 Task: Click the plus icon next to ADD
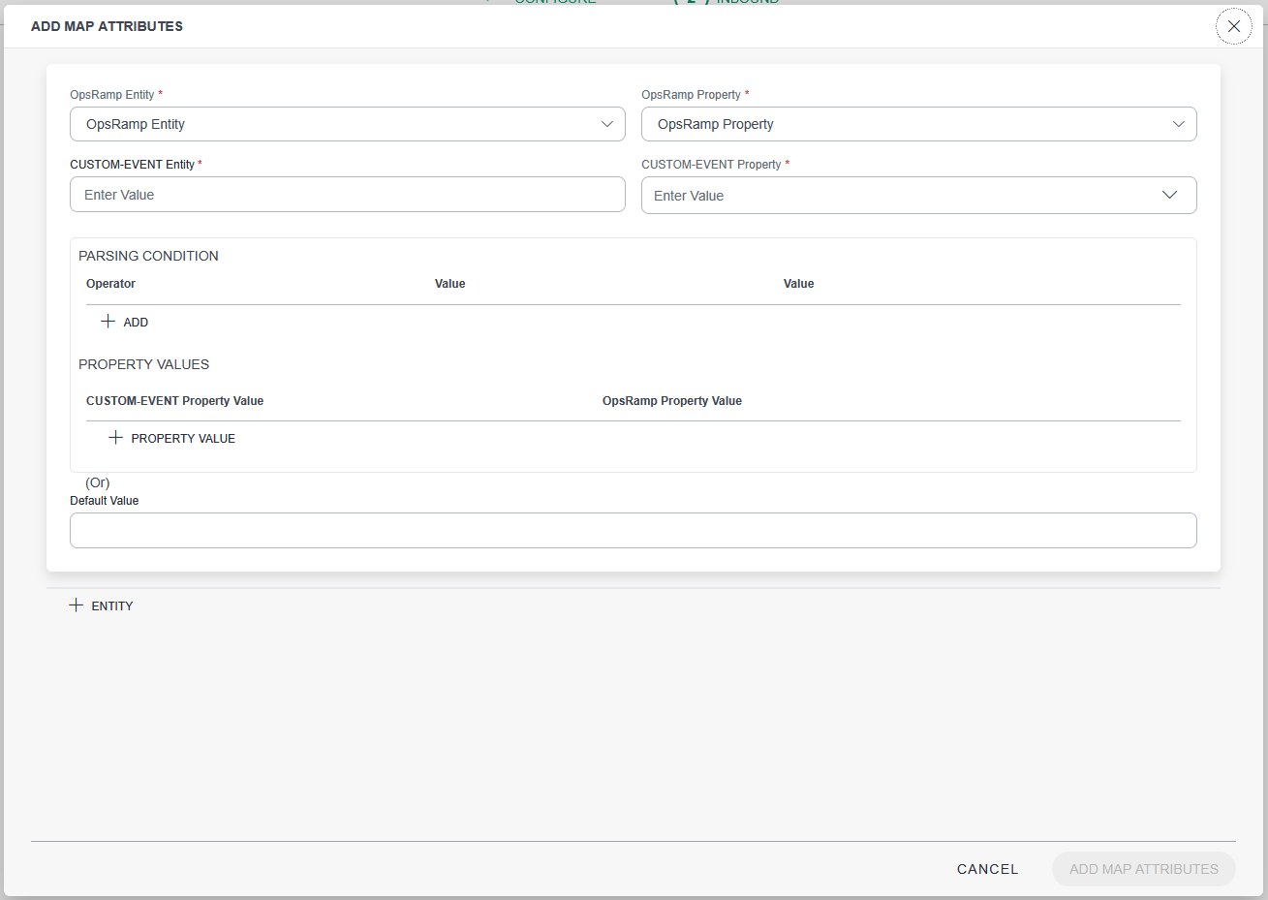[108, 321]
